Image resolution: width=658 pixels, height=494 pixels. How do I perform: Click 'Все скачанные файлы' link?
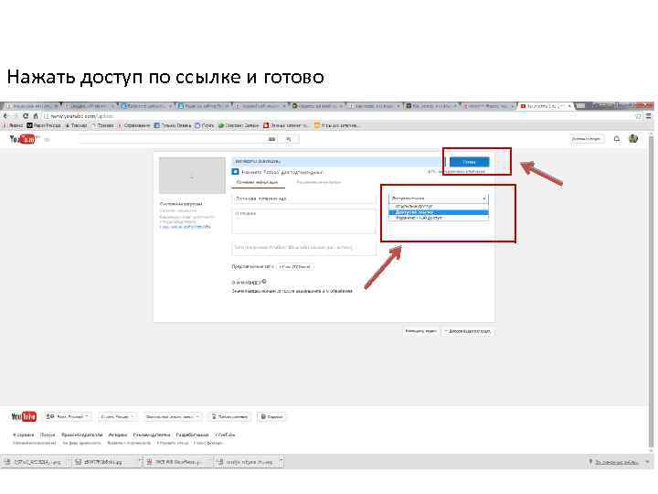coord(616,462)
